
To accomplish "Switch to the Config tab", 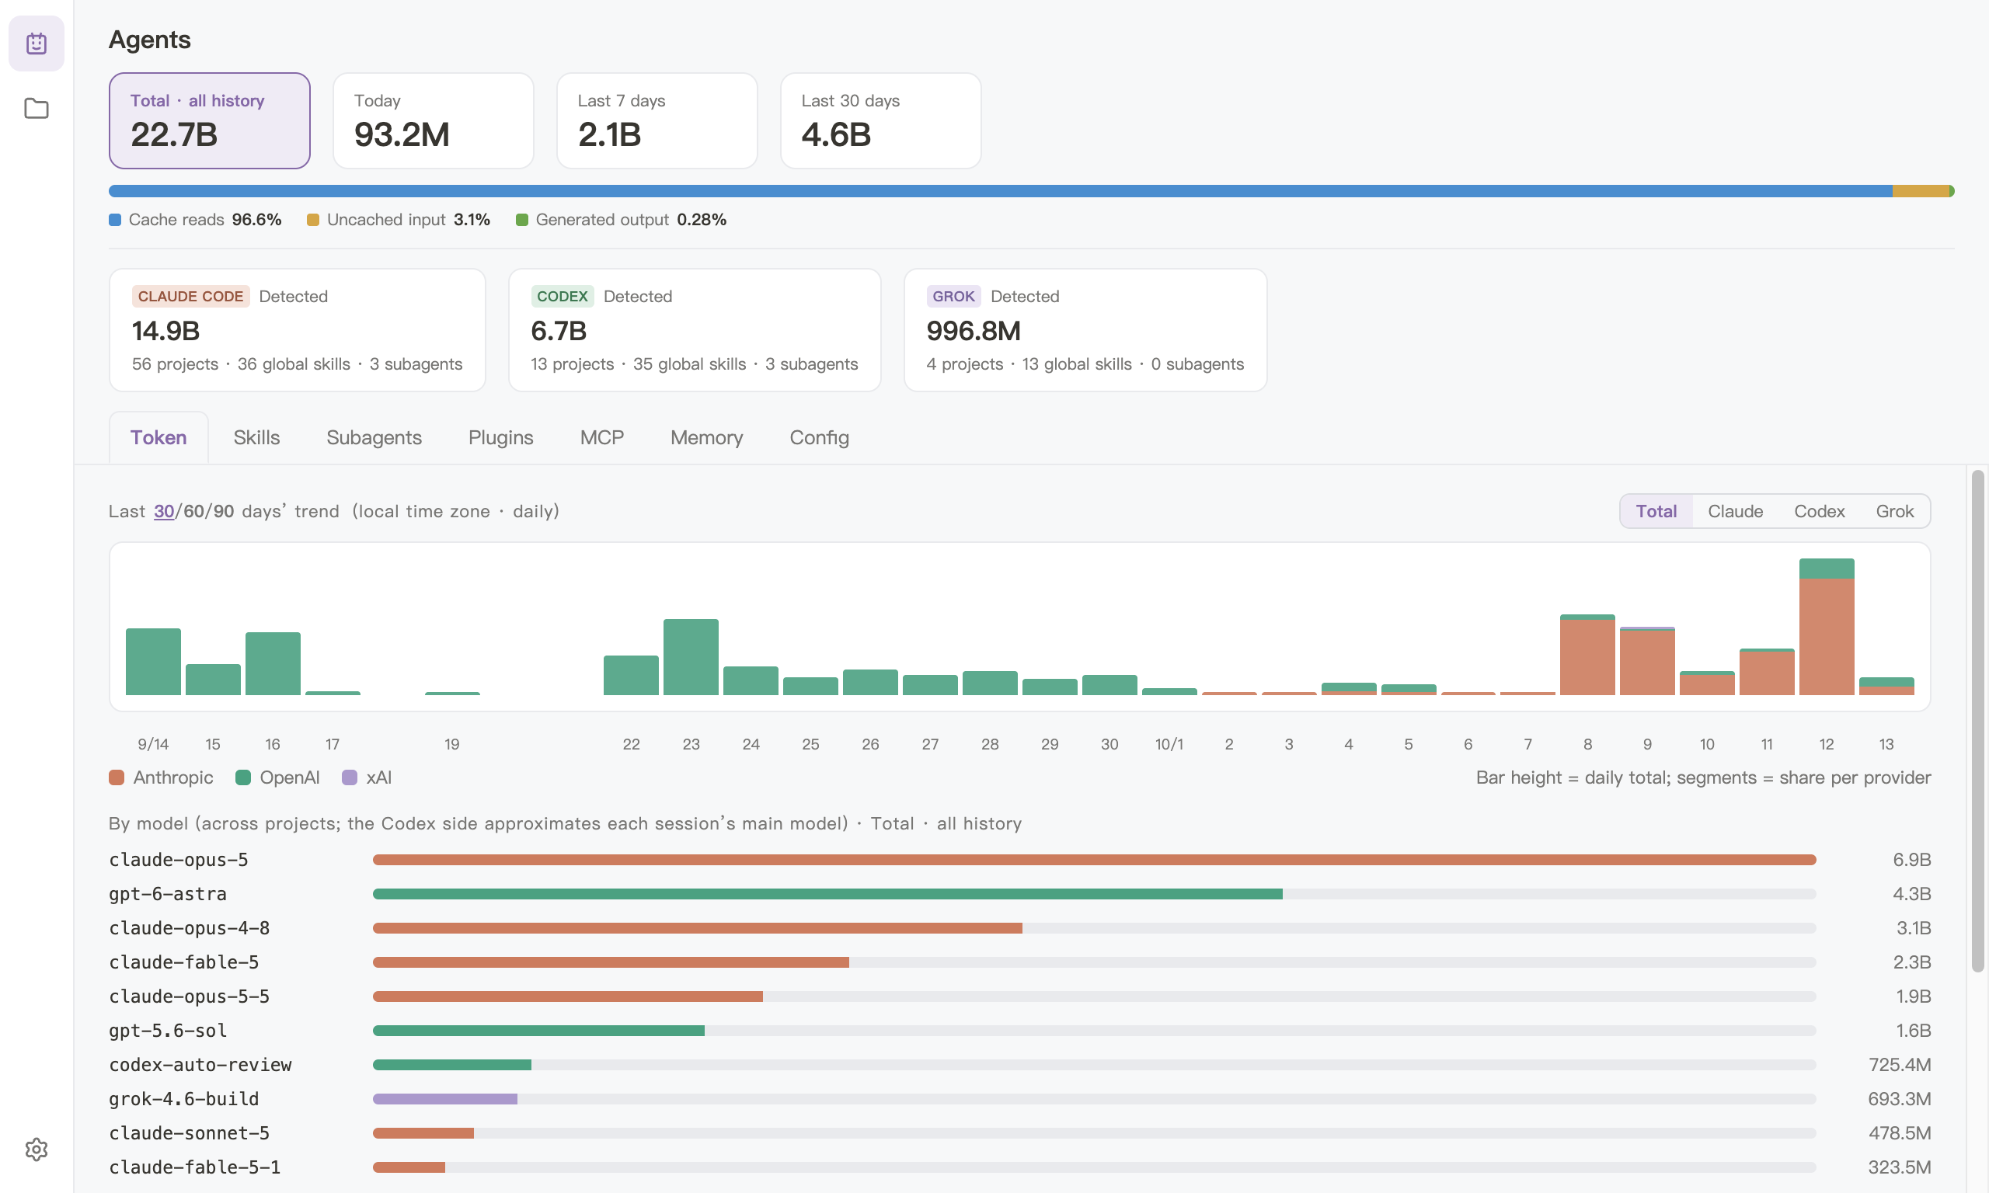I will 819,437.
